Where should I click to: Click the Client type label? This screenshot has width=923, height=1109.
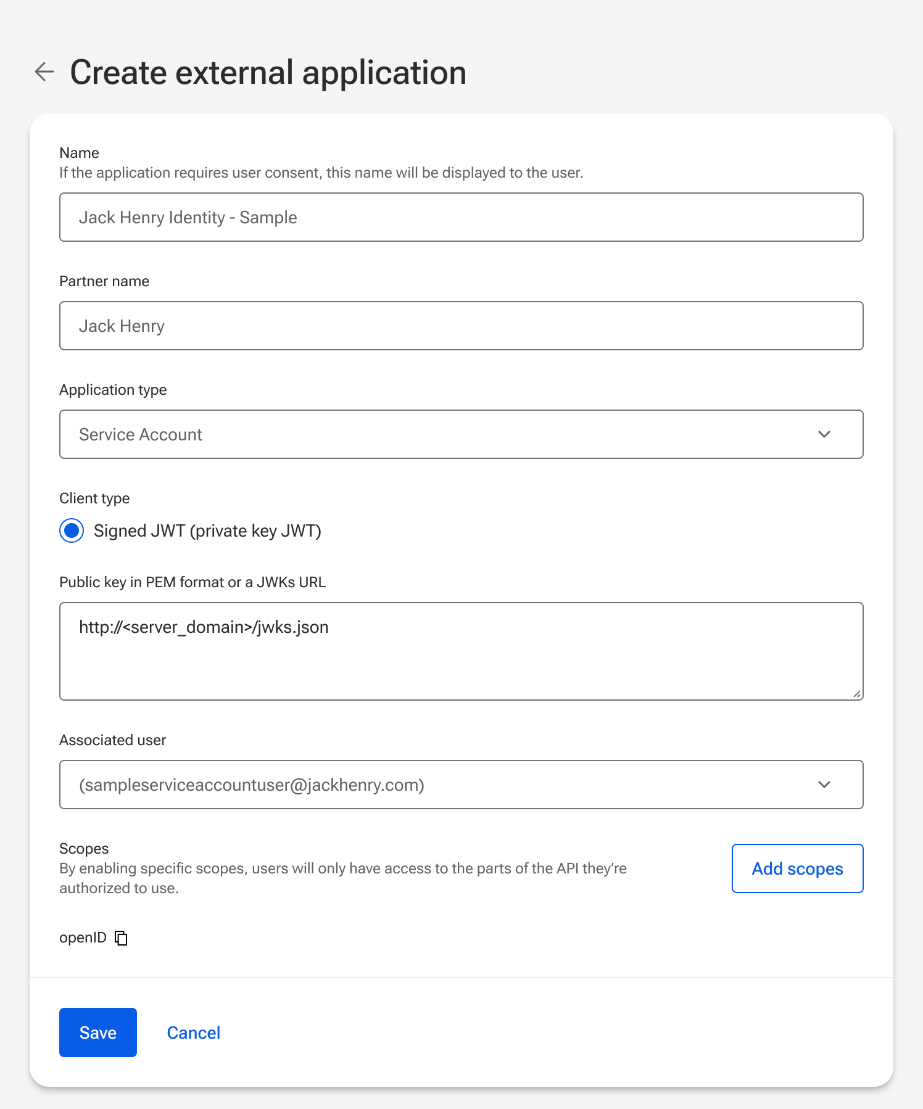(x=94, y=498)
